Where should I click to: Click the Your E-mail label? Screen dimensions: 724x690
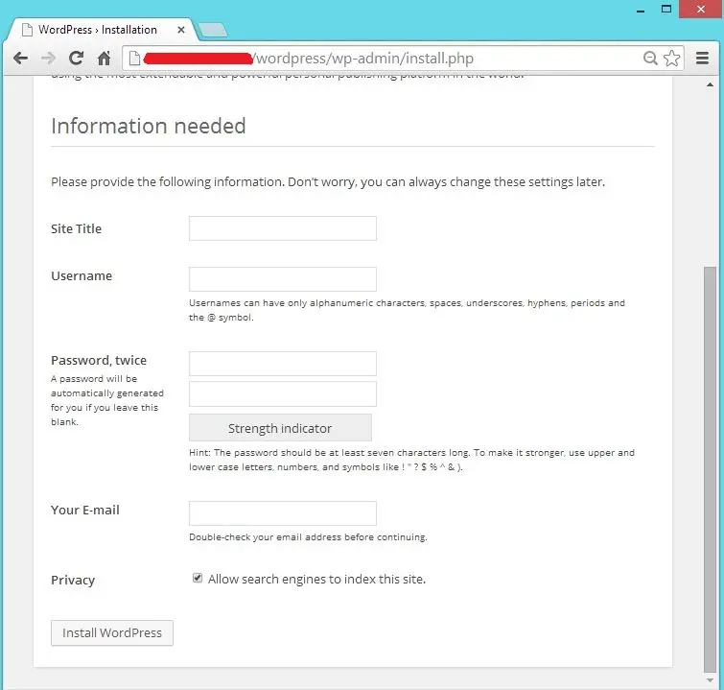[85, 510]
